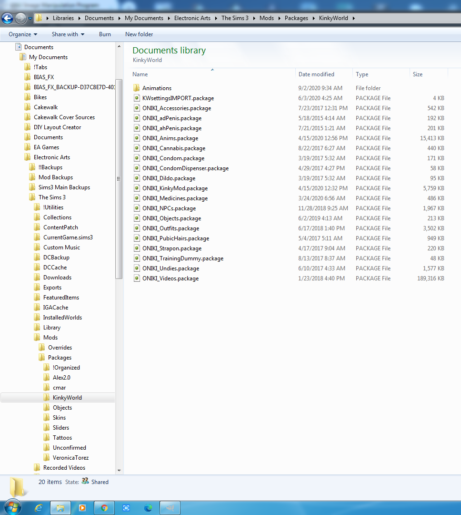Click navigation pane scrollbar up arrow
This screenshot has height=515, width=461.
[119, 47]
